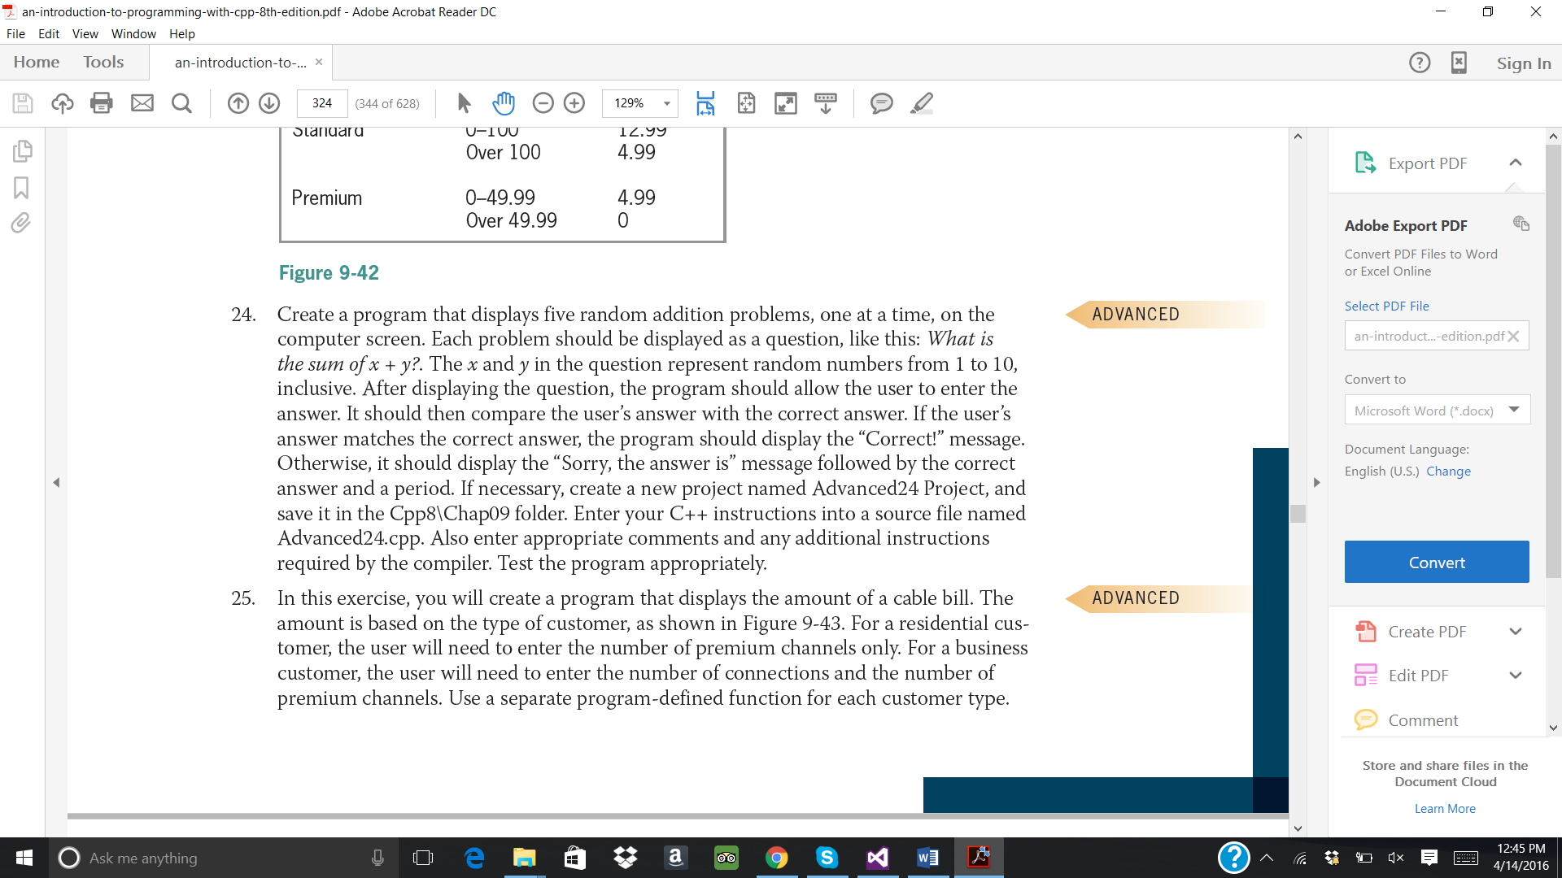Open the View menu
The width and height of the screenshot is (1562, 878).
coord(85,34)
